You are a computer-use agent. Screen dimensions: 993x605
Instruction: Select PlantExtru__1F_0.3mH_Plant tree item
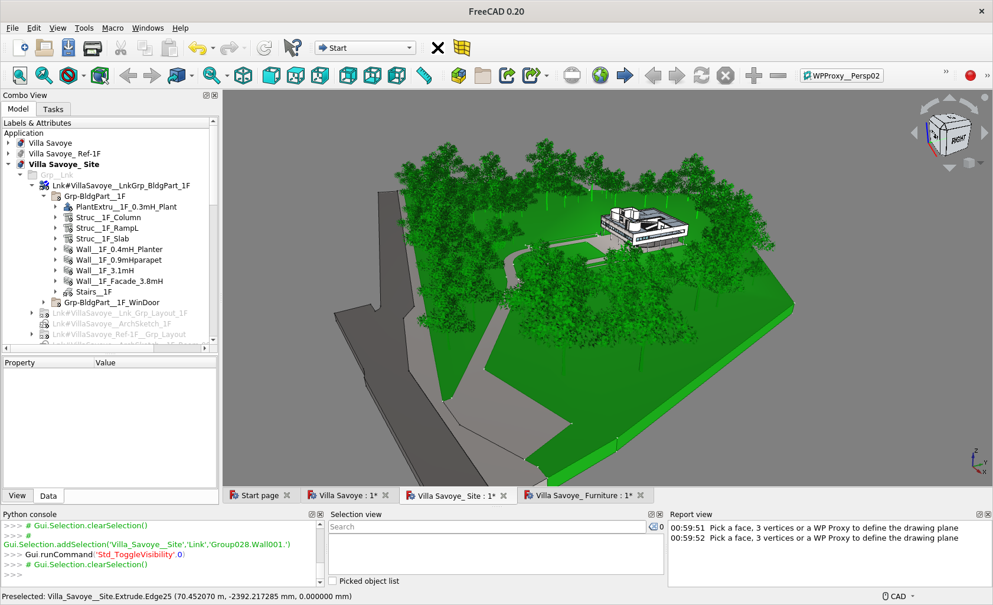[x=126, y=207]
